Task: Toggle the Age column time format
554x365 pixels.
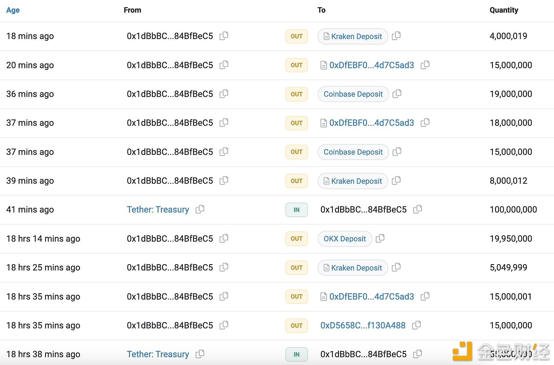Action: pyautogui.click(x=13, y=10)
